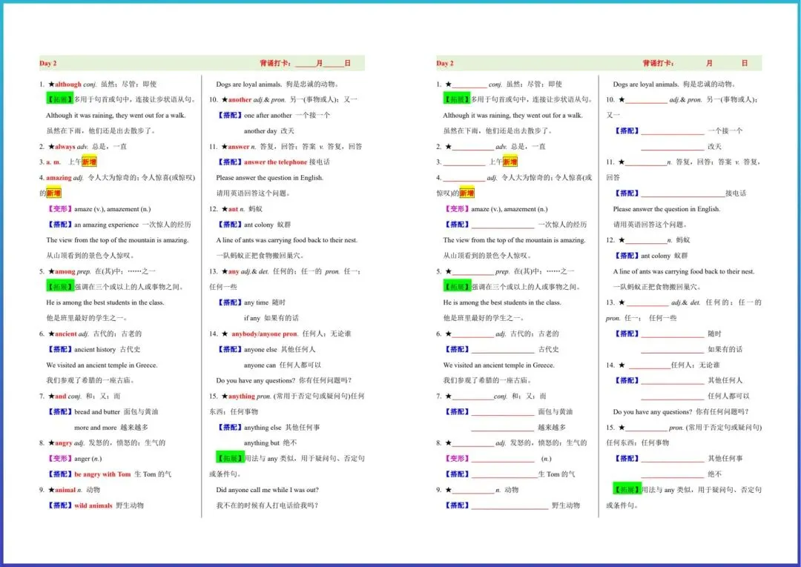
Task: Click the phrase "any time 随时"
Action: click(x=265, y=302)
